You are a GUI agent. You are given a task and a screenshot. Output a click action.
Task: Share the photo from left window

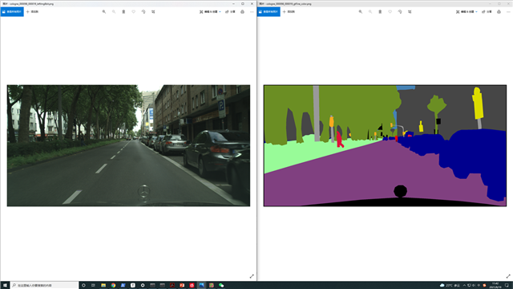pos(230,12)
